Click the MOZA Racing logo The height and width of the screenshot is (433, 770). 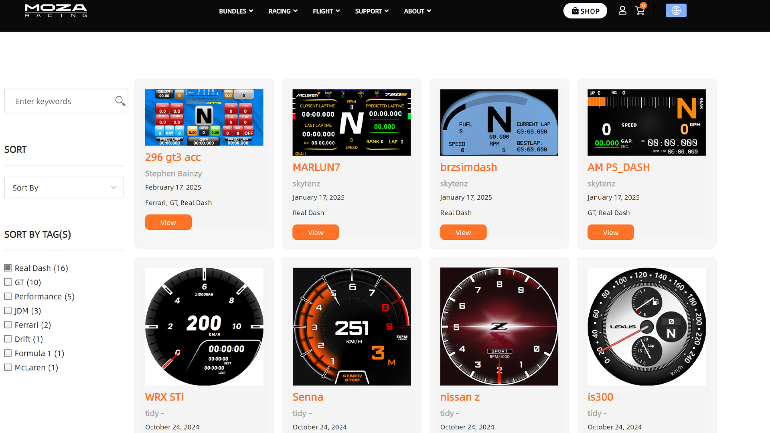pos(56,11)
